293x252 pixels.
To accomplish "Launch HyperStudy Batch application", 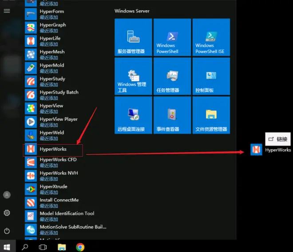I will pyautogui.click(x=65, y=95).
